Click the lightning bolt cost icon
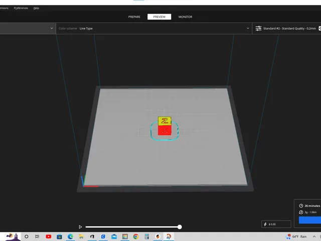321x241 pixels. [x=265, y=224]
